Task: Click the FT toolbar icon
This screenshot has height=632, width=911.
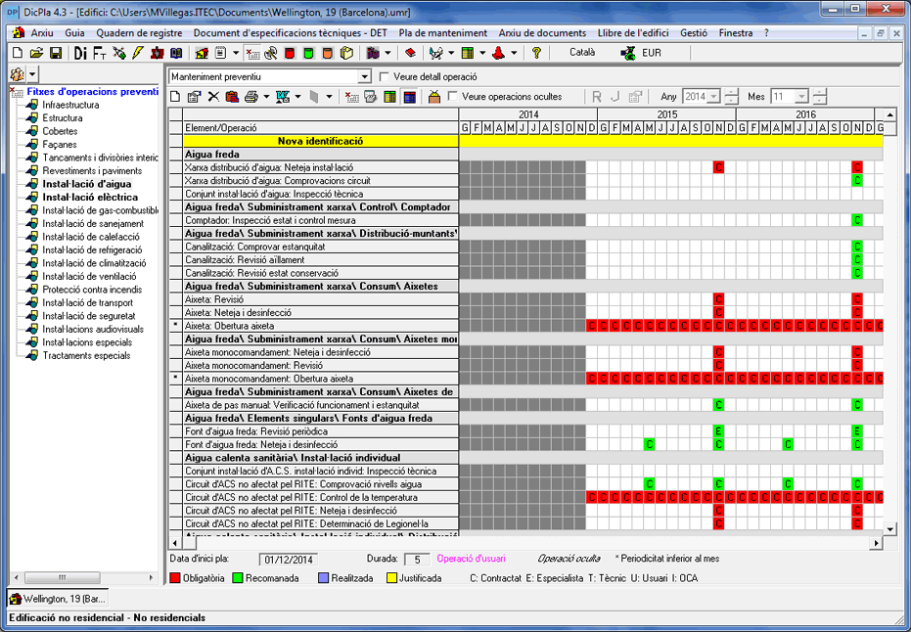Action: pos(100,54)
